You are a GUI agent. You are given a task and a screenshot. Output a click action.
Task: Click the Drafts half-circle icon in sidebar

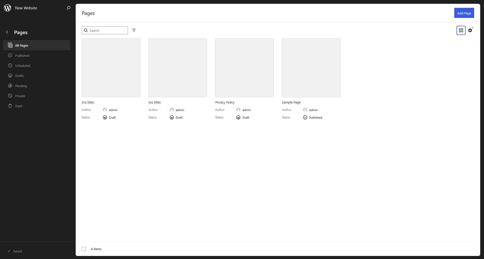[10, 75]
